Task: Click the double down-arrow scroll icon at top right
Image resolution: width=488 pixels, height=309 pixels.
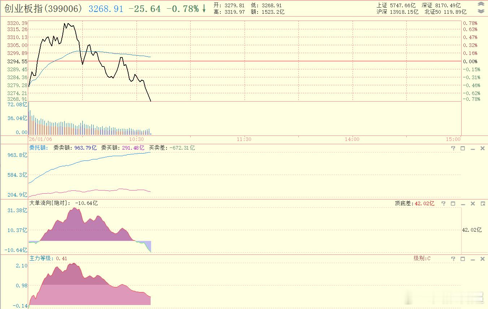Action: [481, 11]
